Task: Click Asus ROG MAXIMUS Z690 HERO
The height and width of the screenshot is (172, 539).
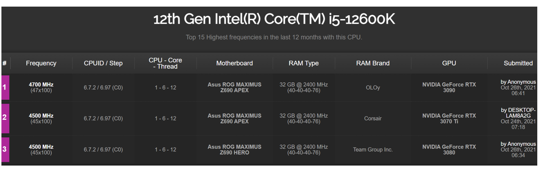Action: click(x=235, y=150)
